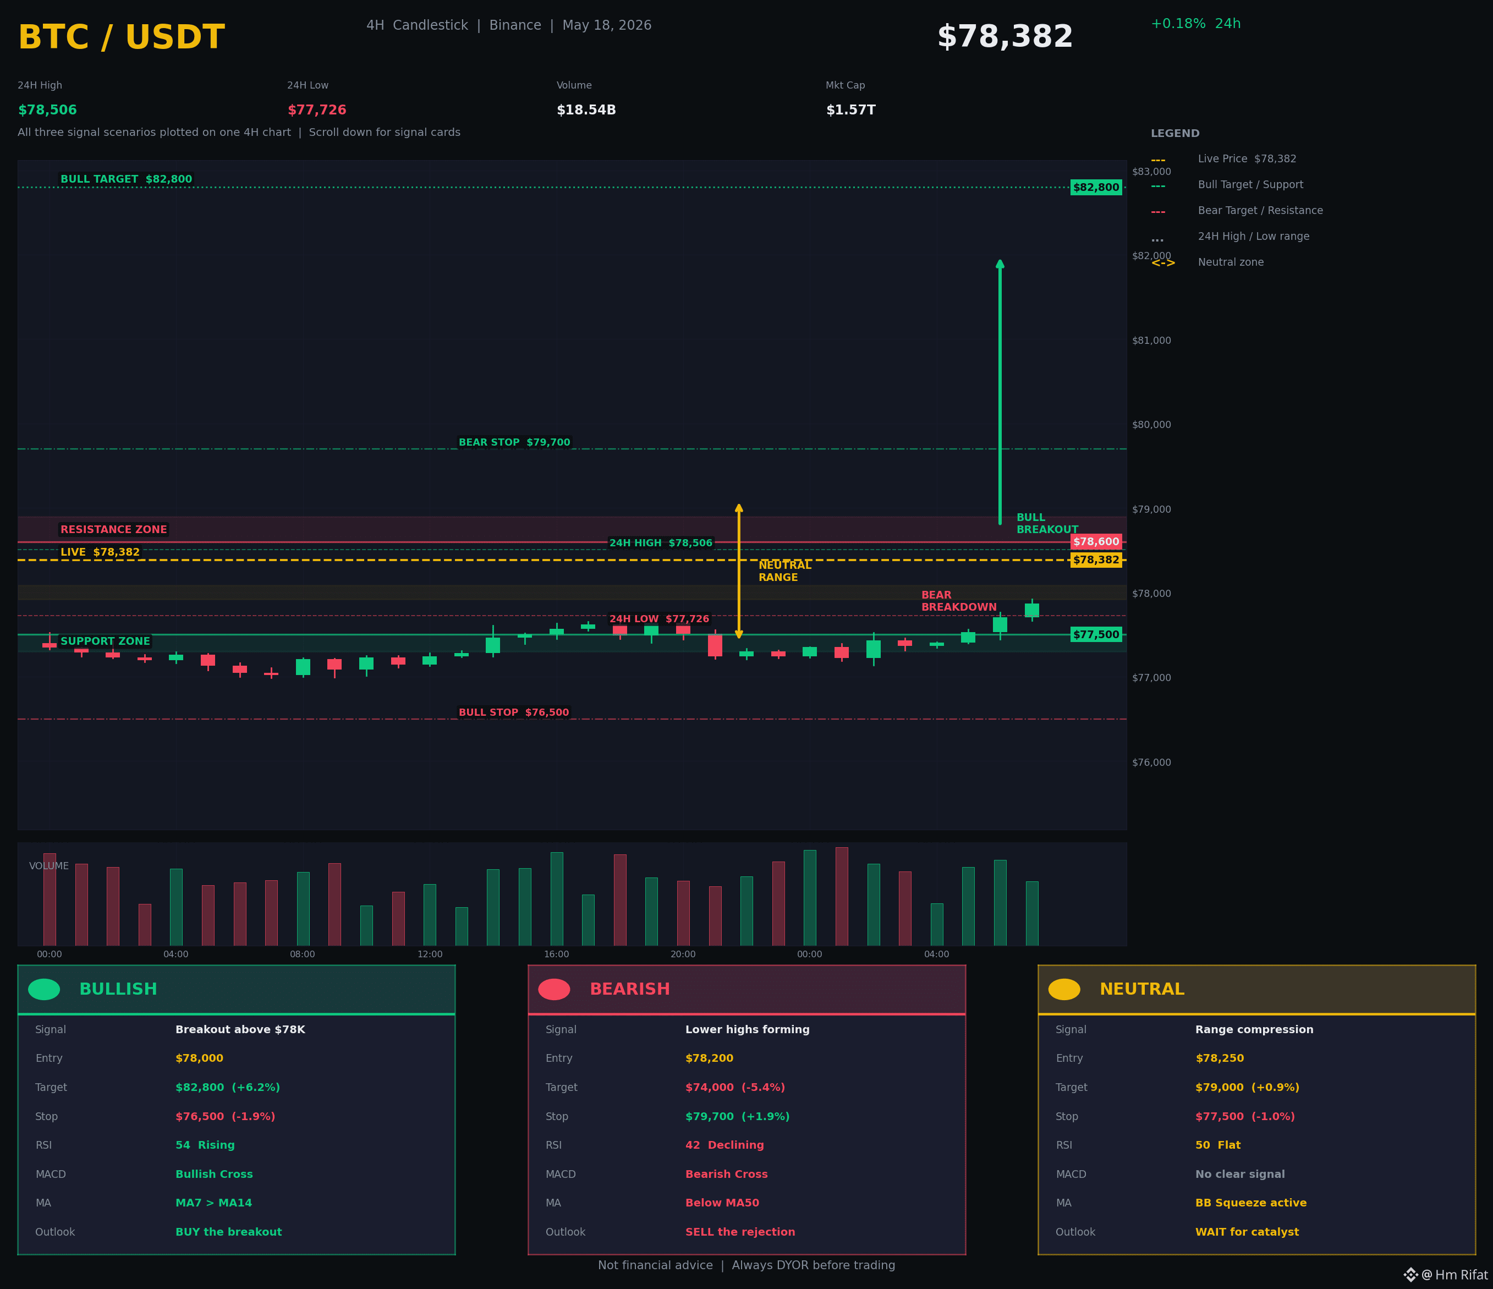The height and width of the screenshot is (1289, 1493).
Task: Click the 16:00 time axis label
Action: pos(556,955)
